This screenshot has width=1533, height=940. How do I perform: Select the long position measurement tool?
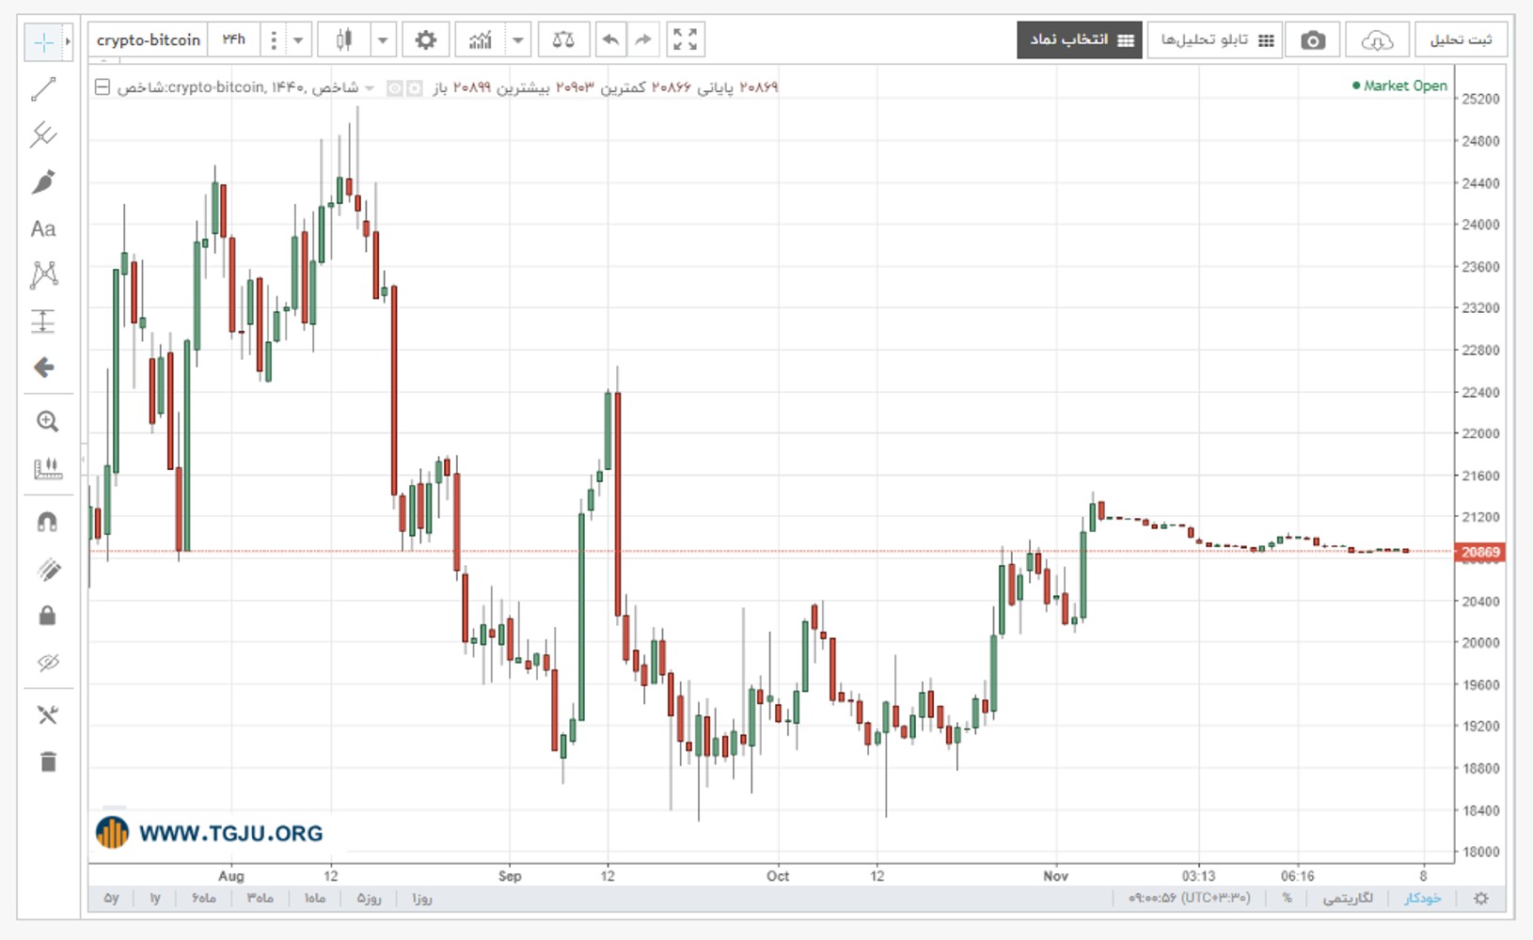pos(43,321)
